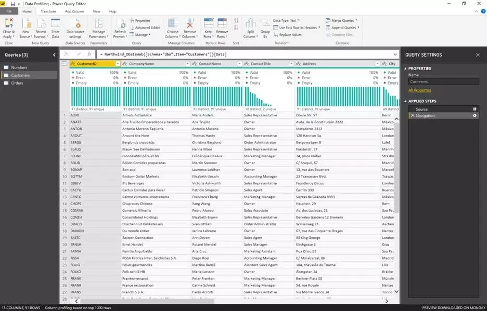The width and height of the screenshot is (487, 311).
Task: Click the Remove Rows icon
Action: pyautogui.click(x=222, y=23)
